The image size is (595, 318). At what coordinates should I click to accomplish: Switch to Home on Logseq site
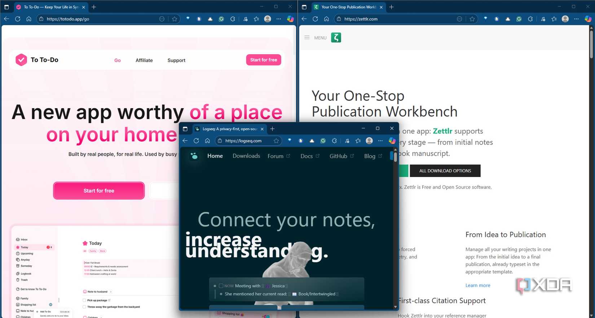tap(215, 156)
